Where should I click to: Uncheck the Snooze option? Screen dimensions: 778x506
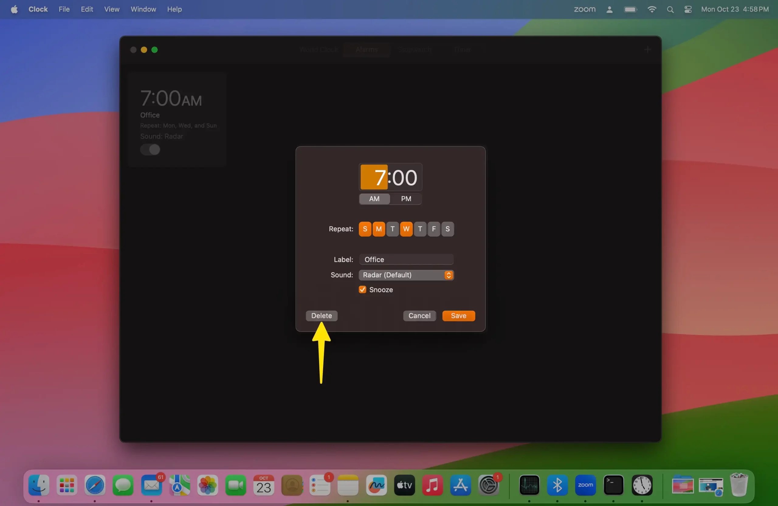tap(362, 290)
